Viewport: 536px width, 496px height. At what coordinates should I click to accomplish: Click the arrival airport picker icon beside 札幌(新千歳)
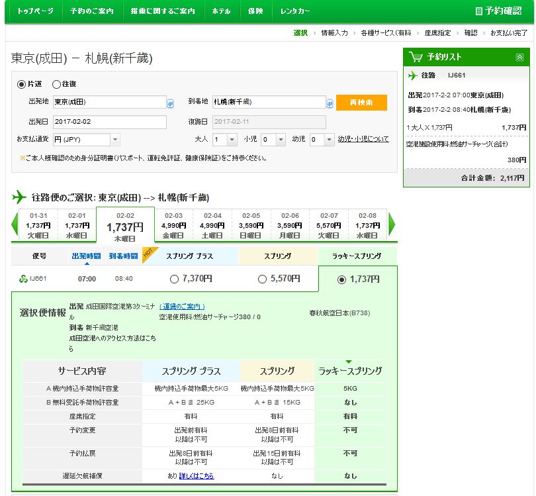tap(330, 103)
